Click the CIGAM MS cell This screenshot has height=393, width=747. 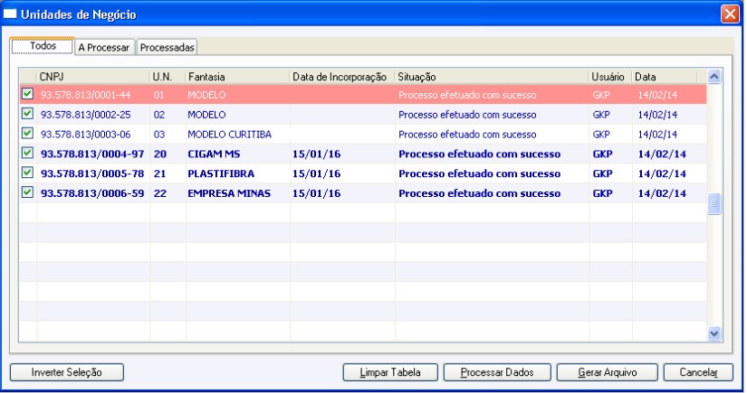214,154
